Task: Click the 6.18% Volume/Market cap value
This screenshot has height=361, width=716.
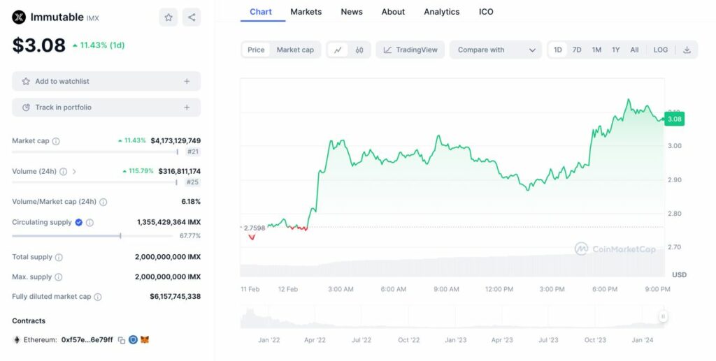Action: (x=191, y=202)
